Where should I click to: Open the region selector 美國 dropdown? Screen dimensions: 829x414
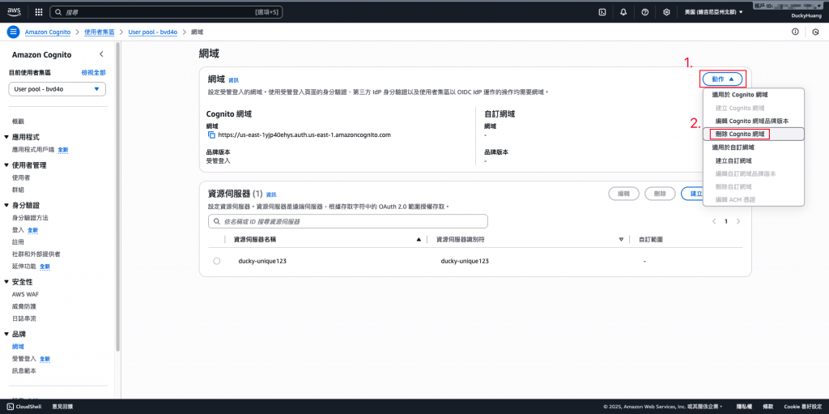(713, 11)
